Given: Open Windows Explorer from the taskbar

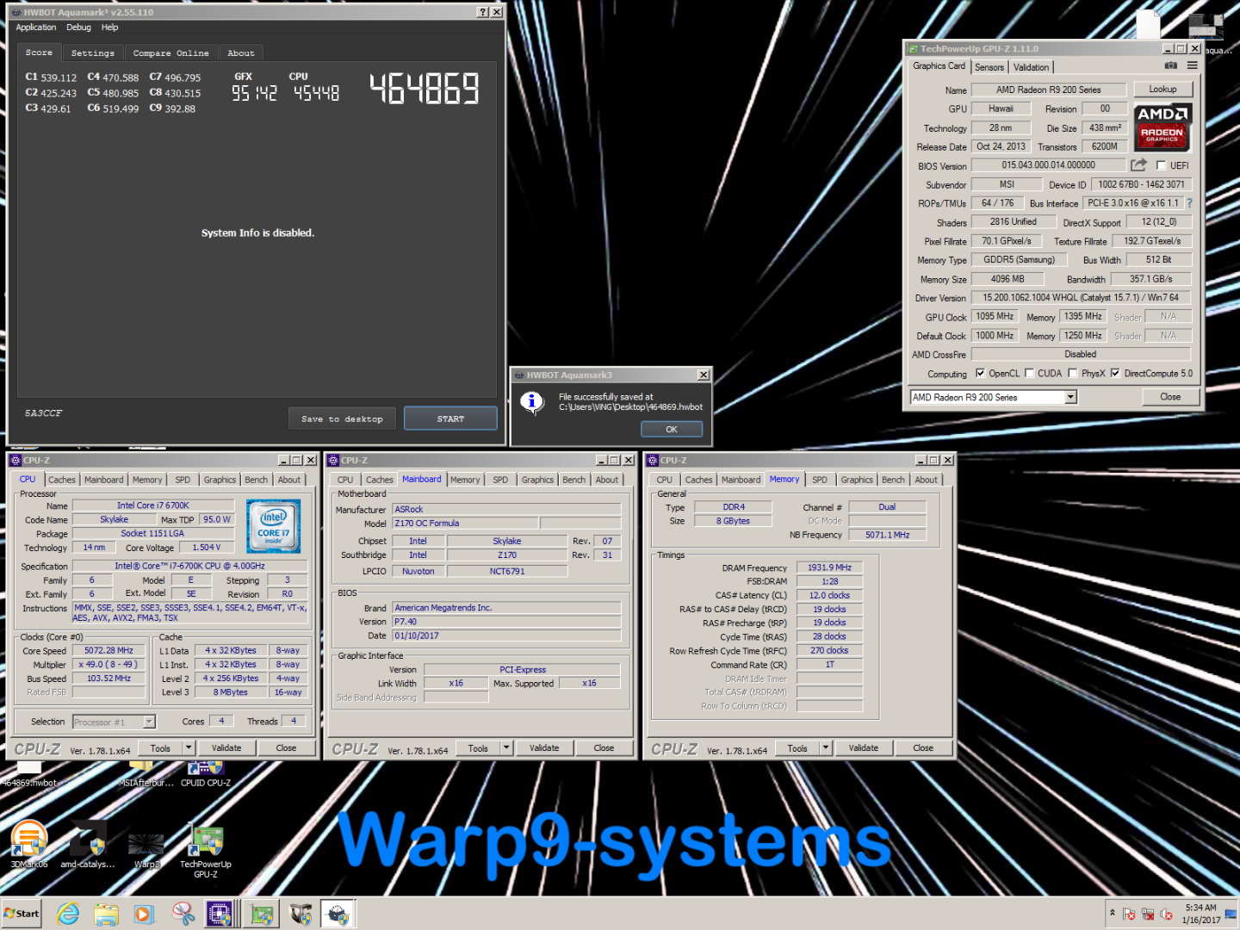Looking at the screenshot, I should pyautogui.click(x=106, y=914).
